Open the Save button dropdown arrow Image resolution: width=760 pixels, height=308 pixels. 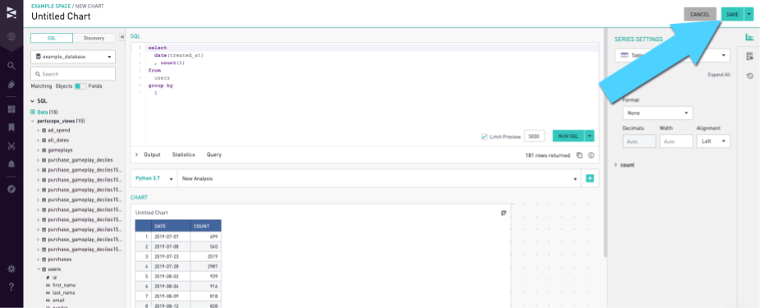tap(749, 15)
